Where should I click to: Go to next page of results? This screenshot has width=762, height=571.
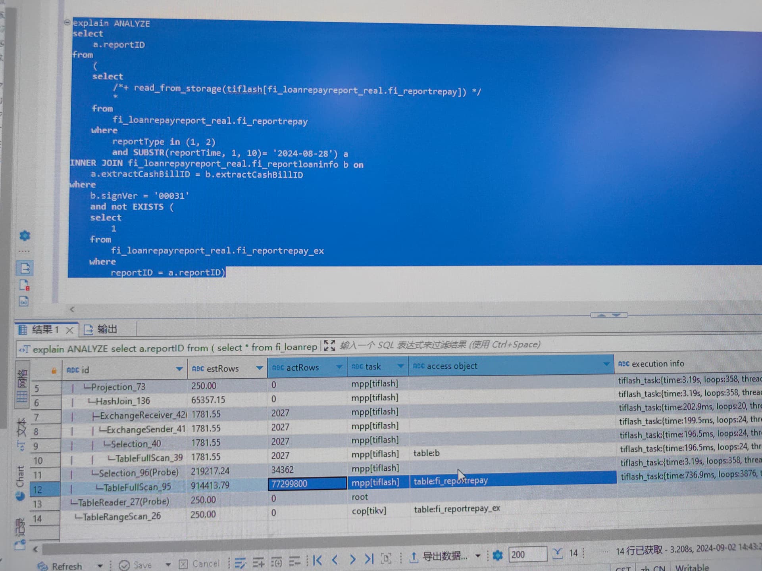pos(352,559)
